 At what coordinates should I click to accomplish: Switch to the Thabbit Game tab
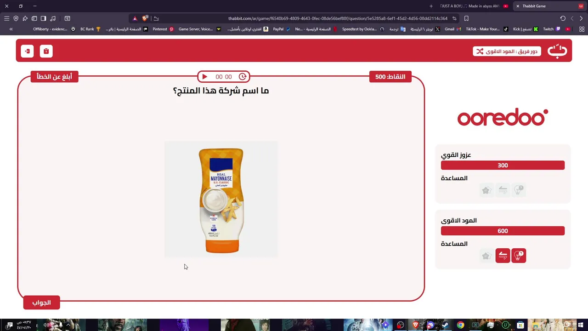click(x=550, y=6)
